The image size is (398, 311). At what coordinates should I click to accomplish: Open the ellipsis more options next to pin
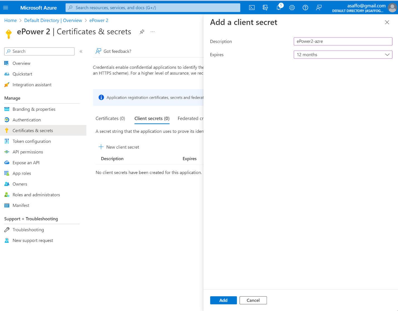coord(153,32)
